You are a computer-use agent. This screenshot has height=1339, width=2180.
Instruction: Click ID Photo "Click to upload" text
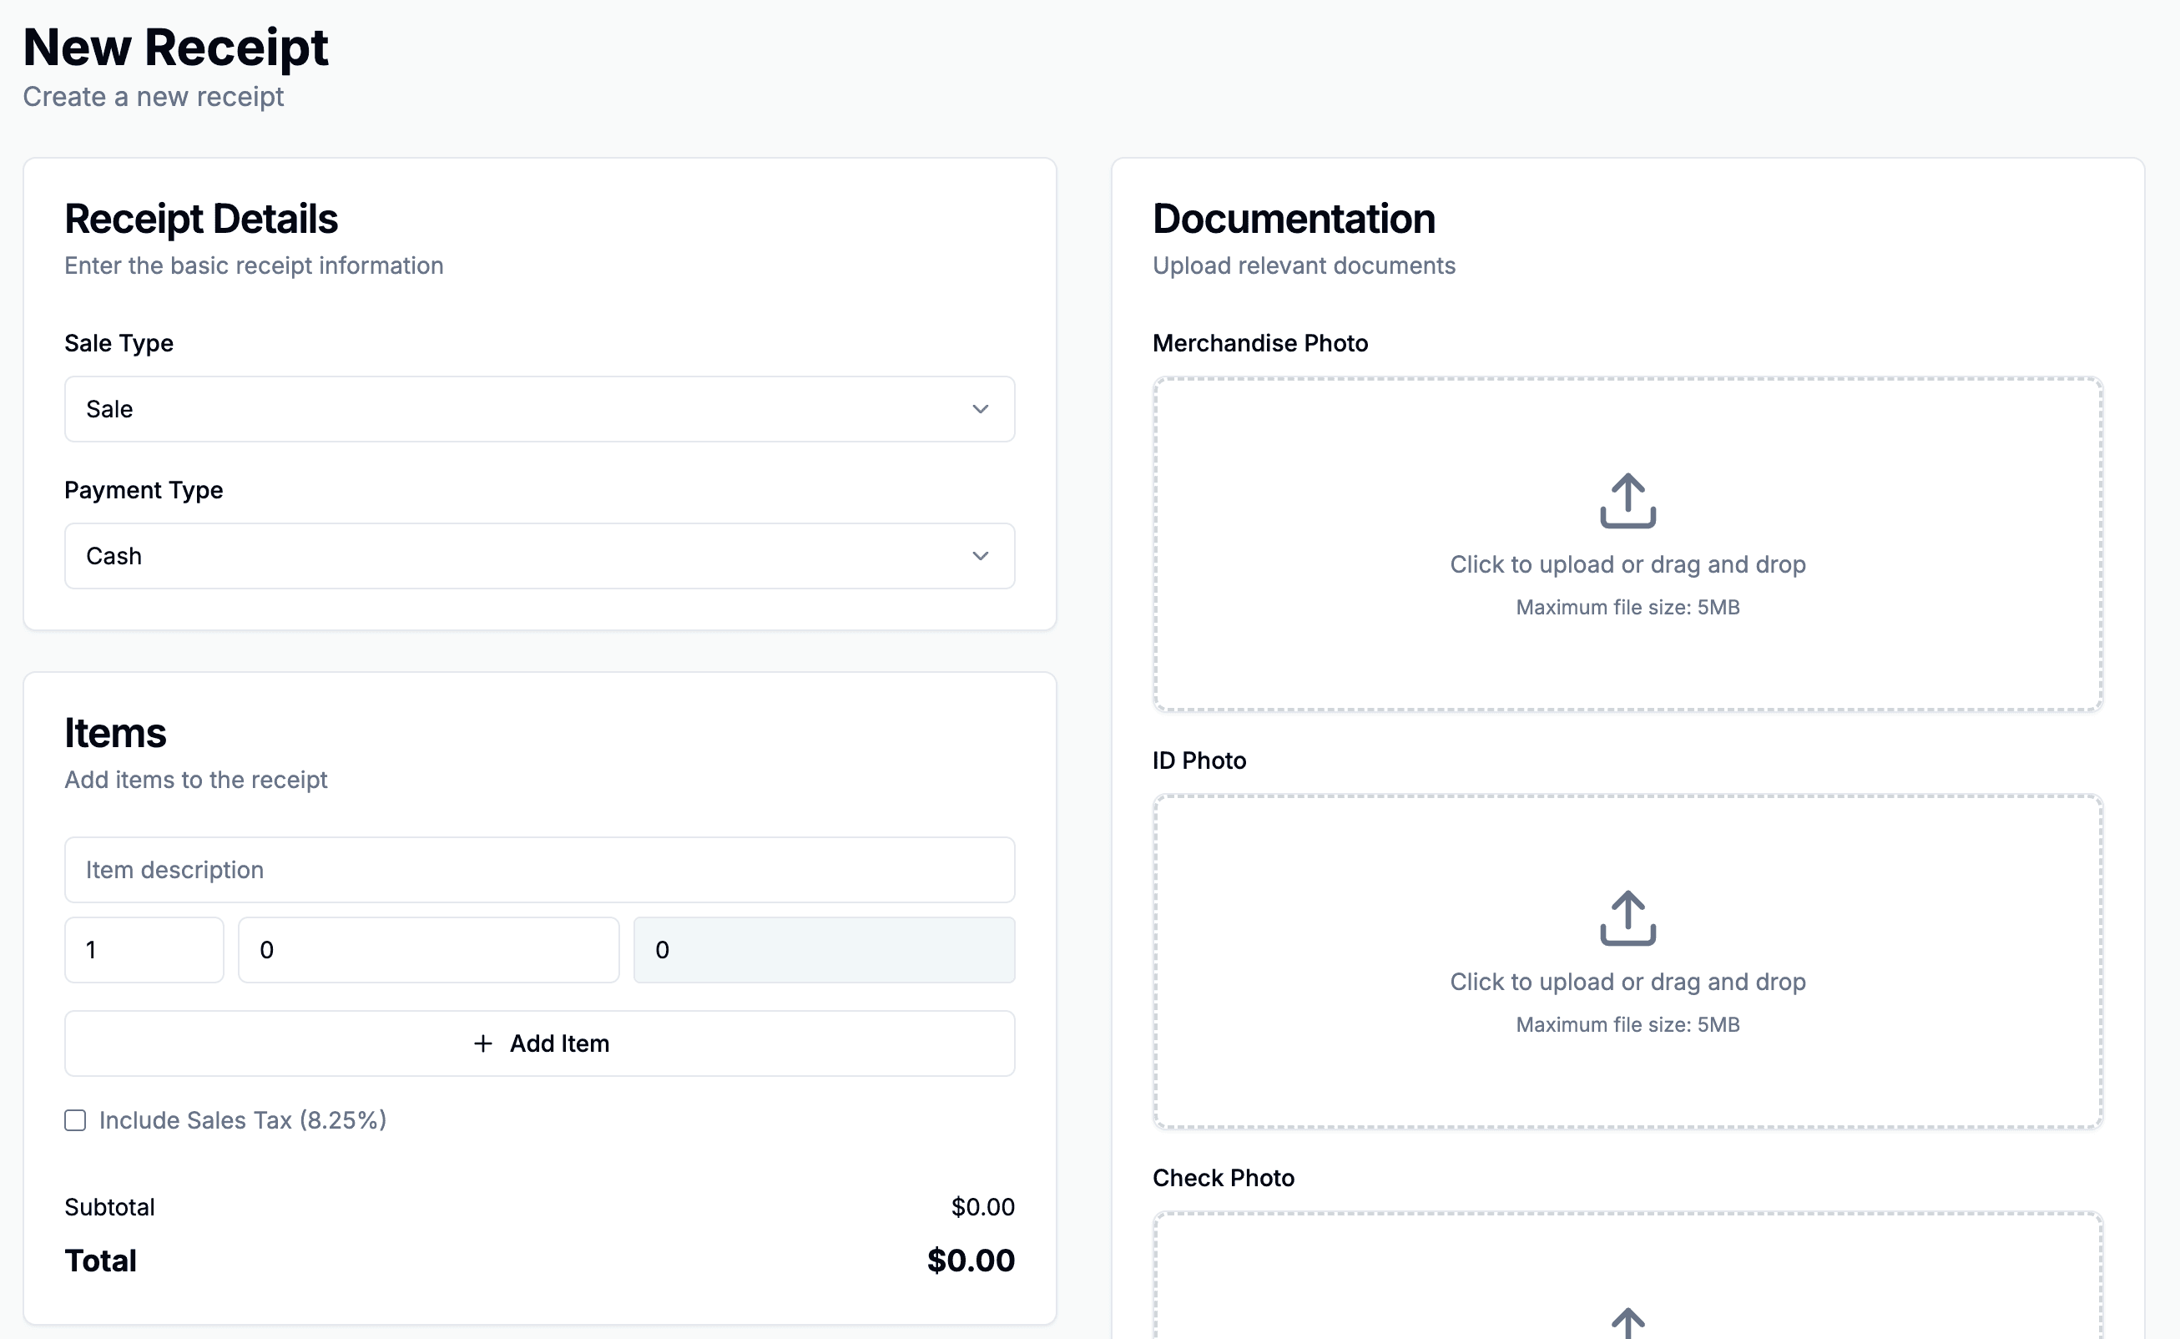pyautogui.click(x=1627, y=981)
